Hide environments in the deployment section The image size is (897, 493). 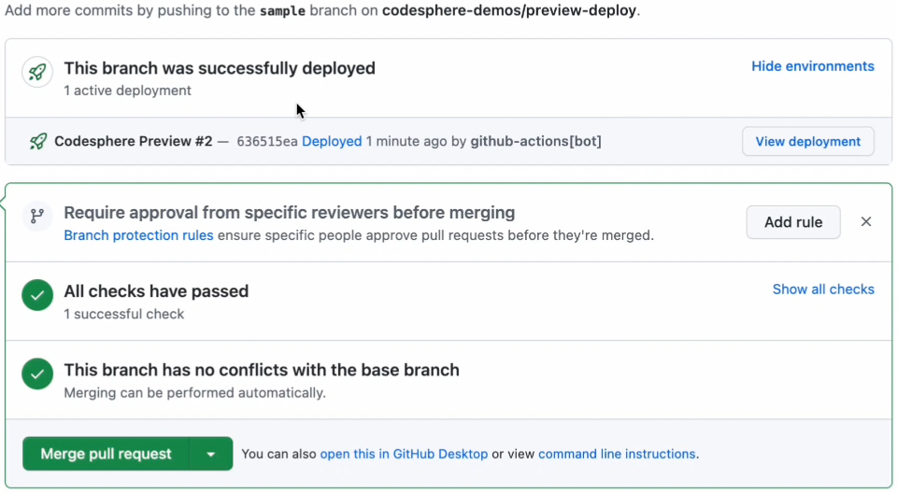tap(812, 66)
